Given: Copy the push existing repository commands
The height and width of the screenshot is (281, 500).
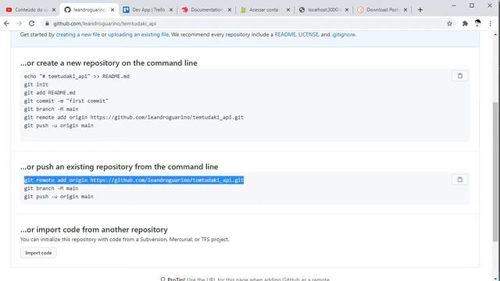Looking at the screenshot, I should pyautogui.click(x=459, y=180).
